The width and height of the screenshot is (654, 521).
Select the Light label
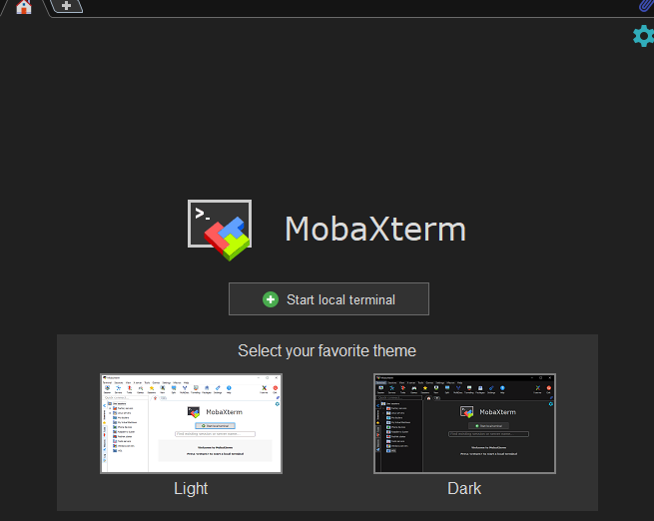click(191, 488)
